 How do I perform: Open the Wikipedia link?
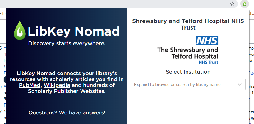[x=57, y=85]
